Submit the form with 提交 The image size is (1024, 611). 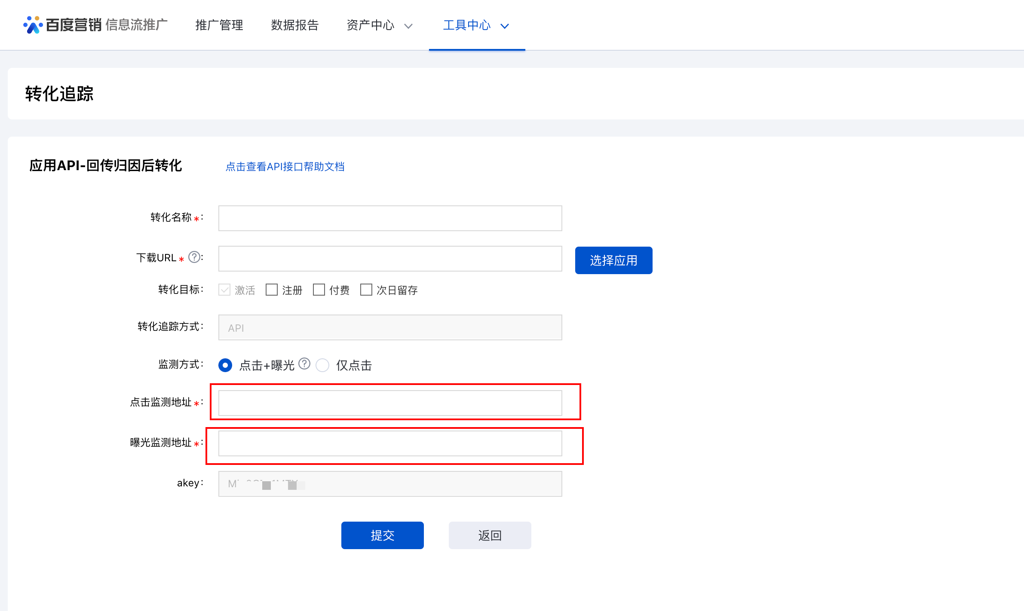tap(382, 535)
